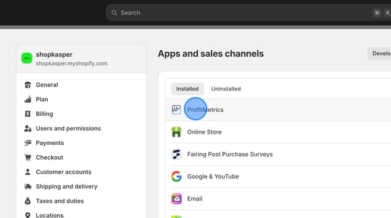Click the Google & YouTube logo icon

176,177
